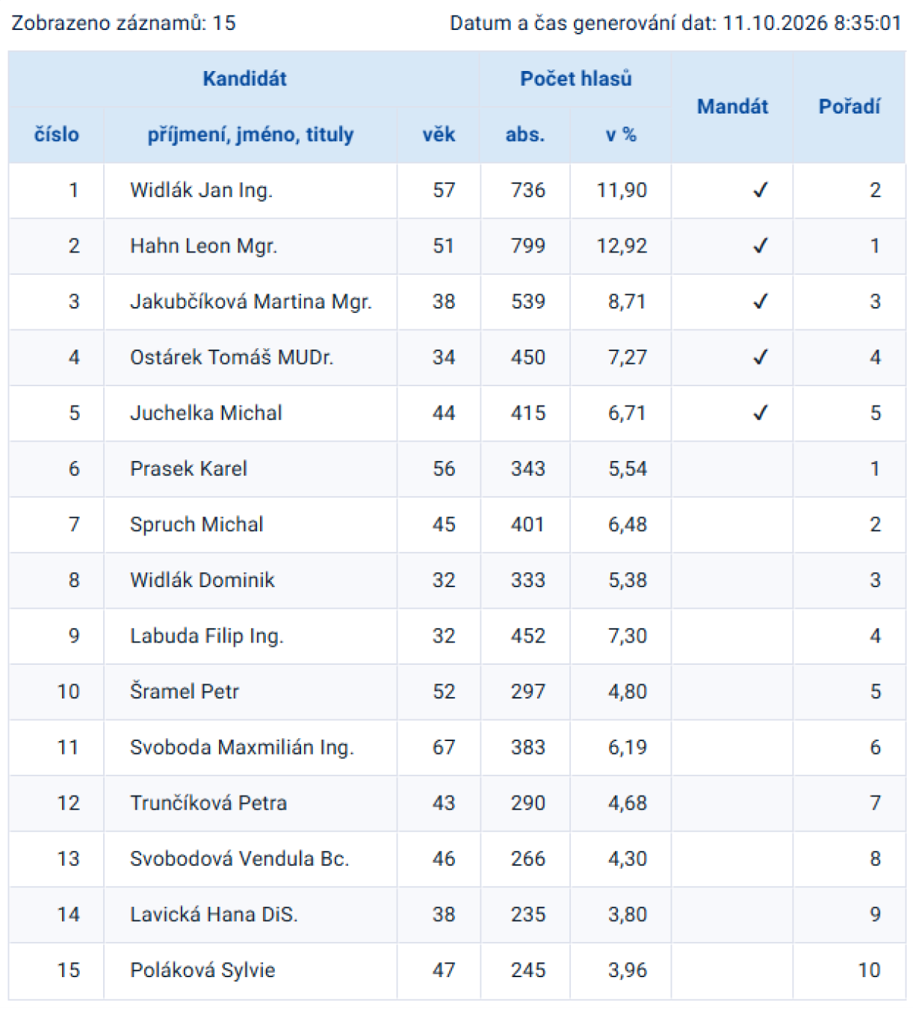Select candidate name "Hahn Leon Mgr."
913x1010 pixels.
203,246
